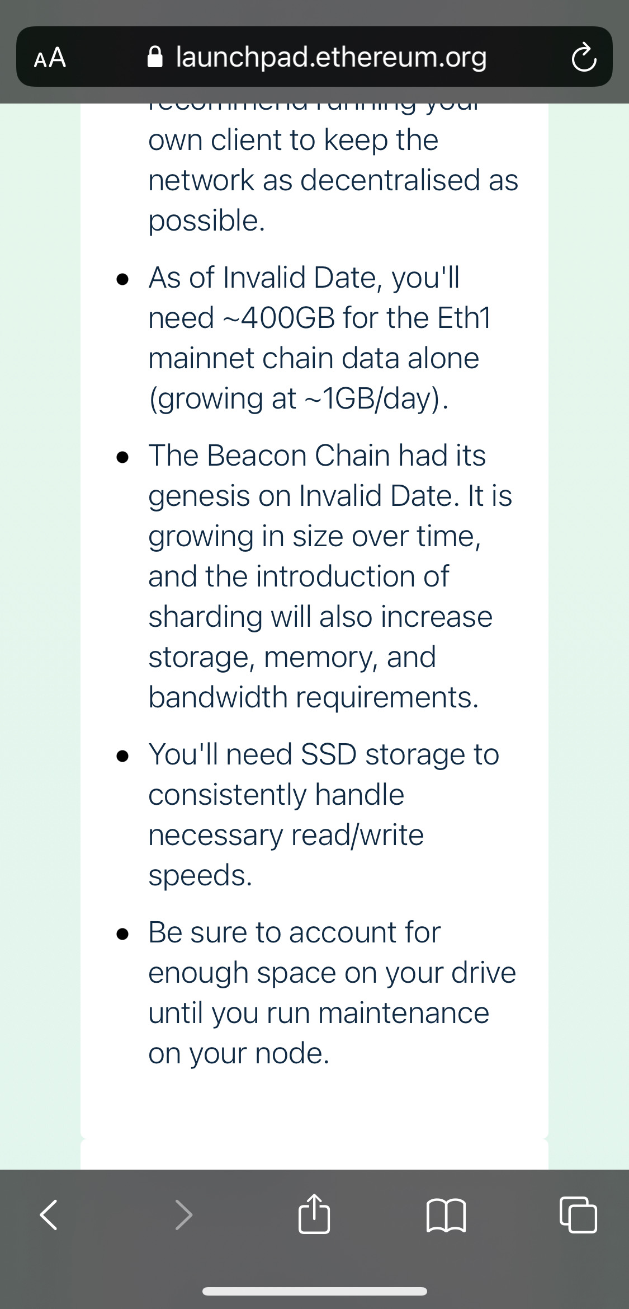This screenshot has height=1309, width=629.
Task: Tap the bullet point marker beside SSD text
Action: (x=124, y=756)
